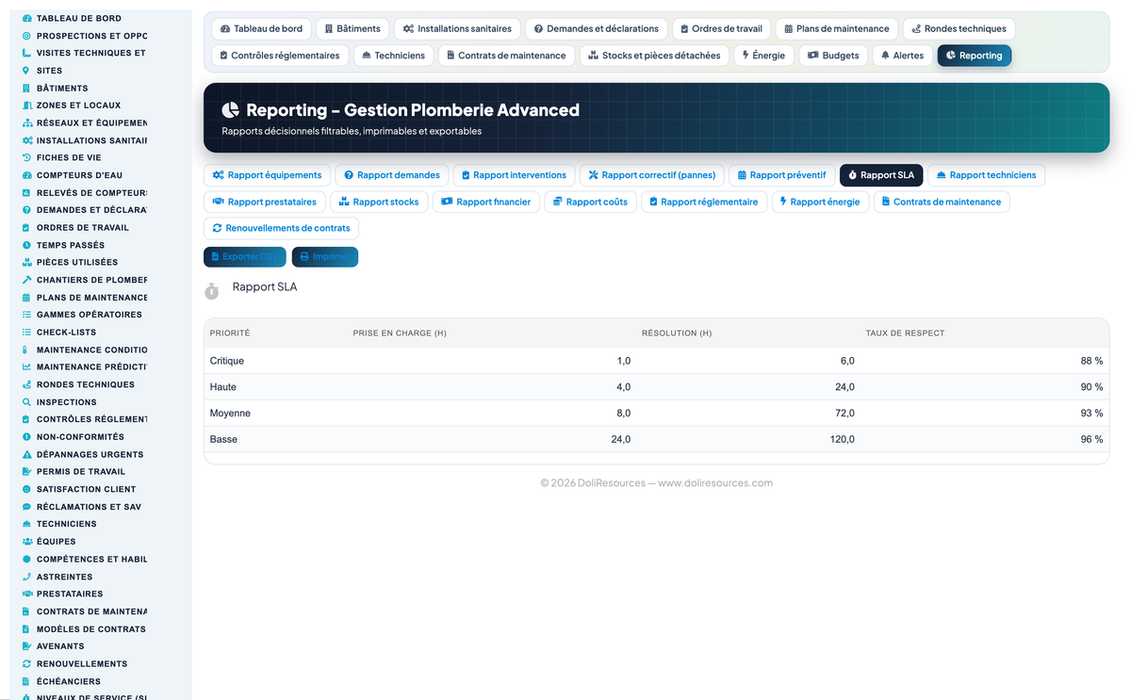Click the Astreintes phone icon
1131x700 pixels.
[26, 577]
